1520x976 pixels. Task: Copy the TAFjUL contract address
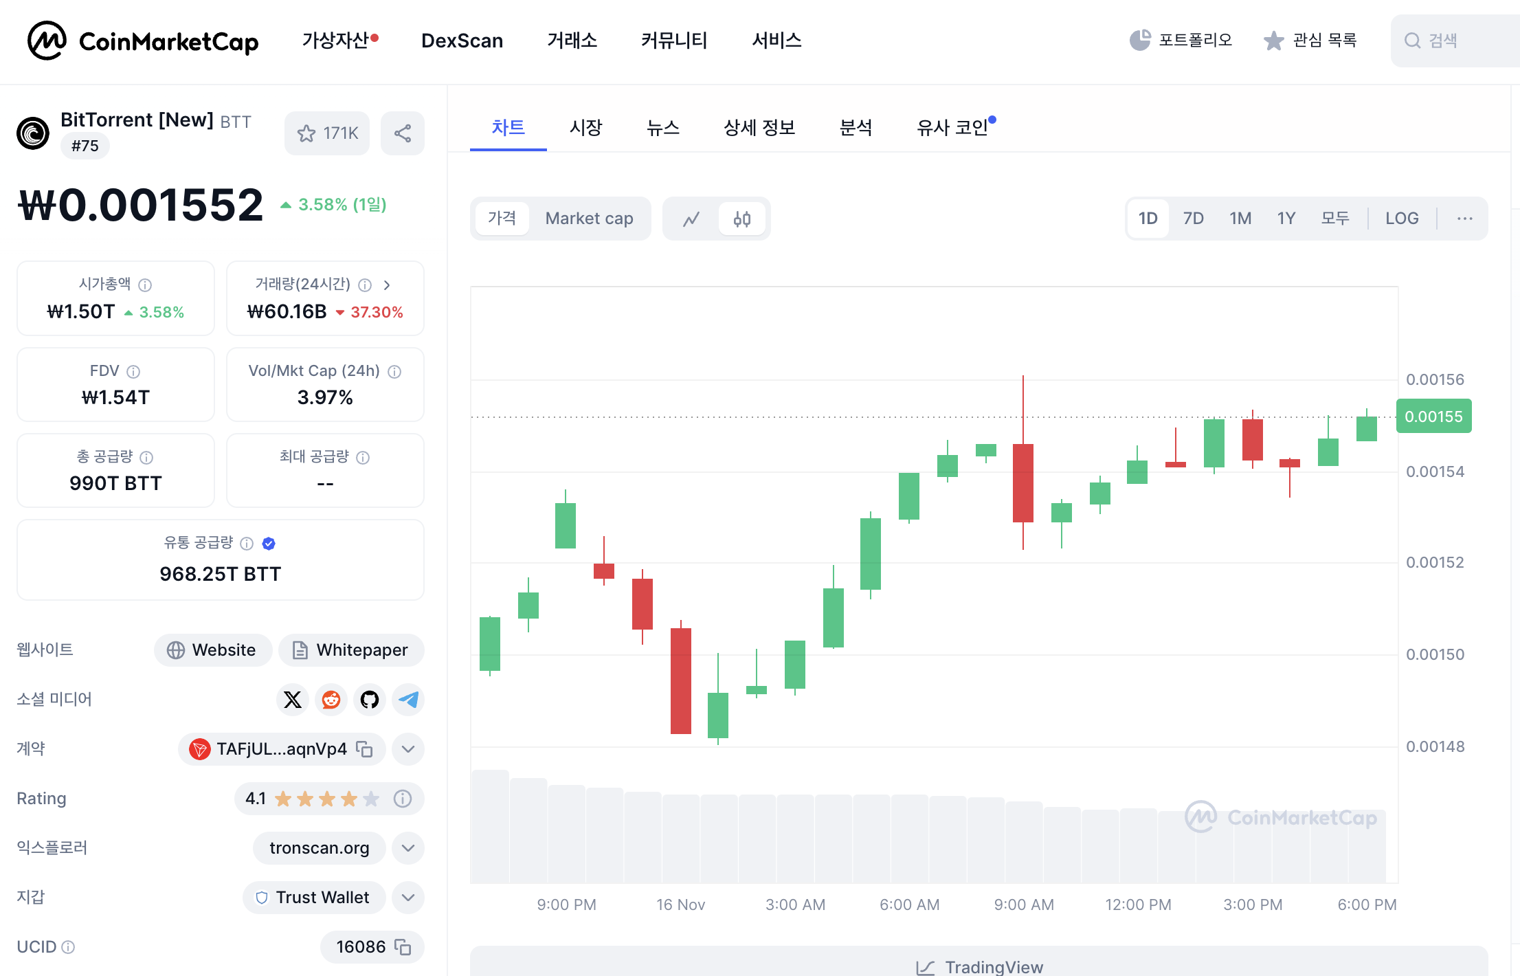(365, 749)
